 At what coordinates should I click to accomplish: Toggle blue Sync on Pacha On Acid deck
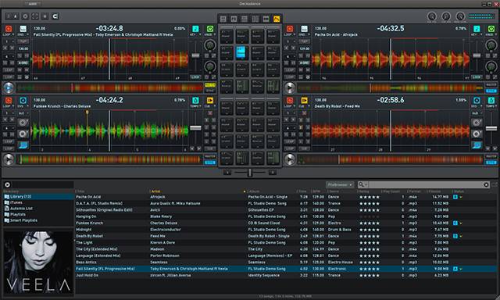491,91
